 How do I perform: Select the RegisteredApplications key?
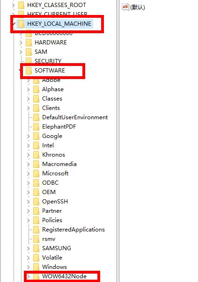point(73,230)
